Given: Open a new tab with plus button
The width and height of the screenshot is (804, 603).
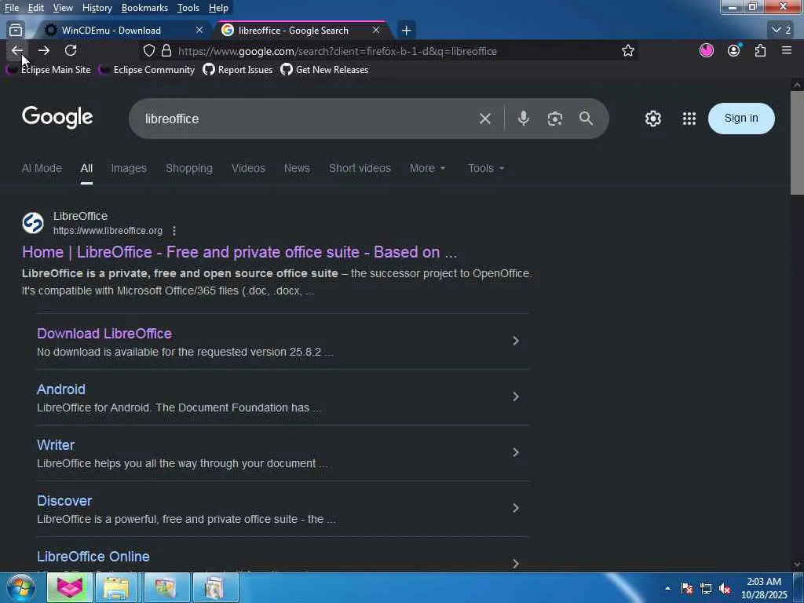Looking at the screenshot, I should [406, 31].
